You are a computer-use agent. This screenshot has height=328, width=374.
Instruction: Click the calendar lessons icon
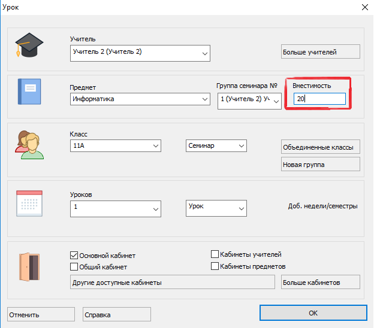point(29,204)
